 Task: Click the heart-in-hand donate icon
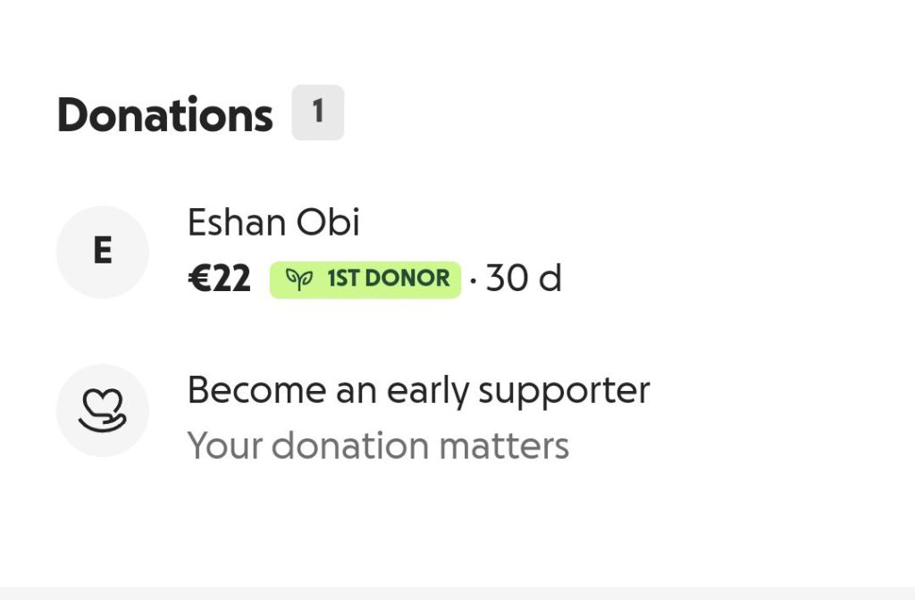coord(102,411)
